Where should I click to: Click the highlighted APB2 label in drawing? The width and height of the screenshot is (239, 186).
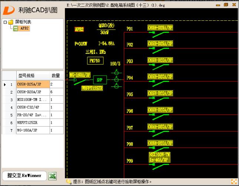pyautogui.click(x=79, y=29)
